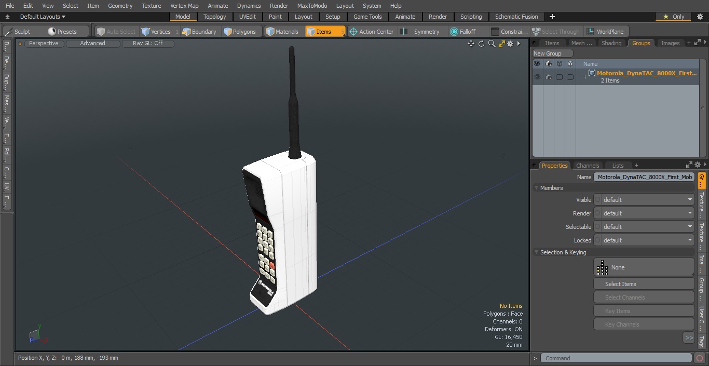The height and width of the screenshot is (366, 709).
Task: Click the viewport rotate icon
Action: [481, 44]
